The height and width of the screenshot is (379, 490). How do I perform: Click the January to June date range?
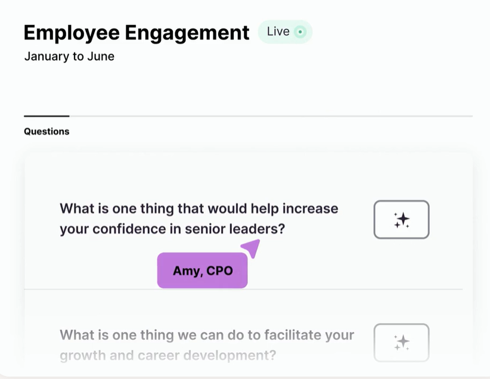pos(69,57)
